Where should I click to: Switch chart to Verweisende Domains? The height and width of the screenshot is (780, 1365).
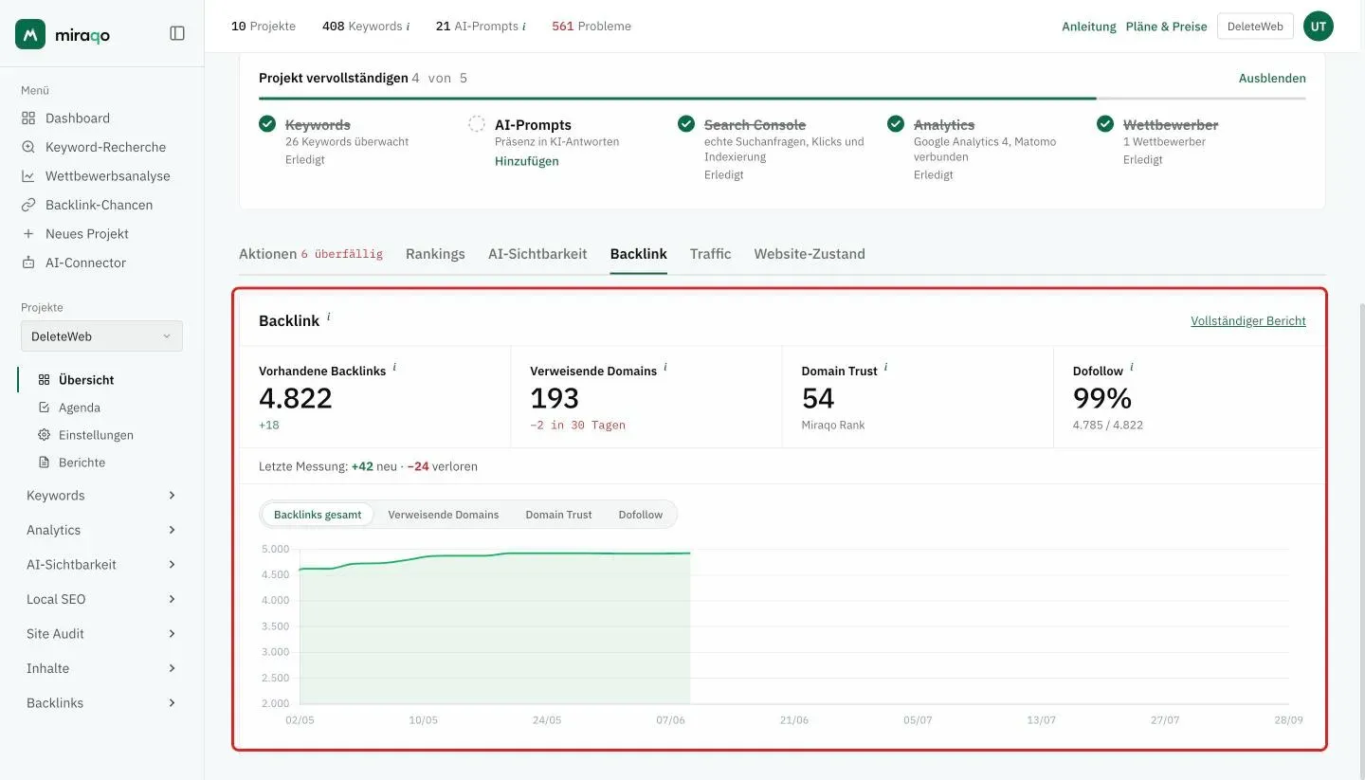pos(443,515)
